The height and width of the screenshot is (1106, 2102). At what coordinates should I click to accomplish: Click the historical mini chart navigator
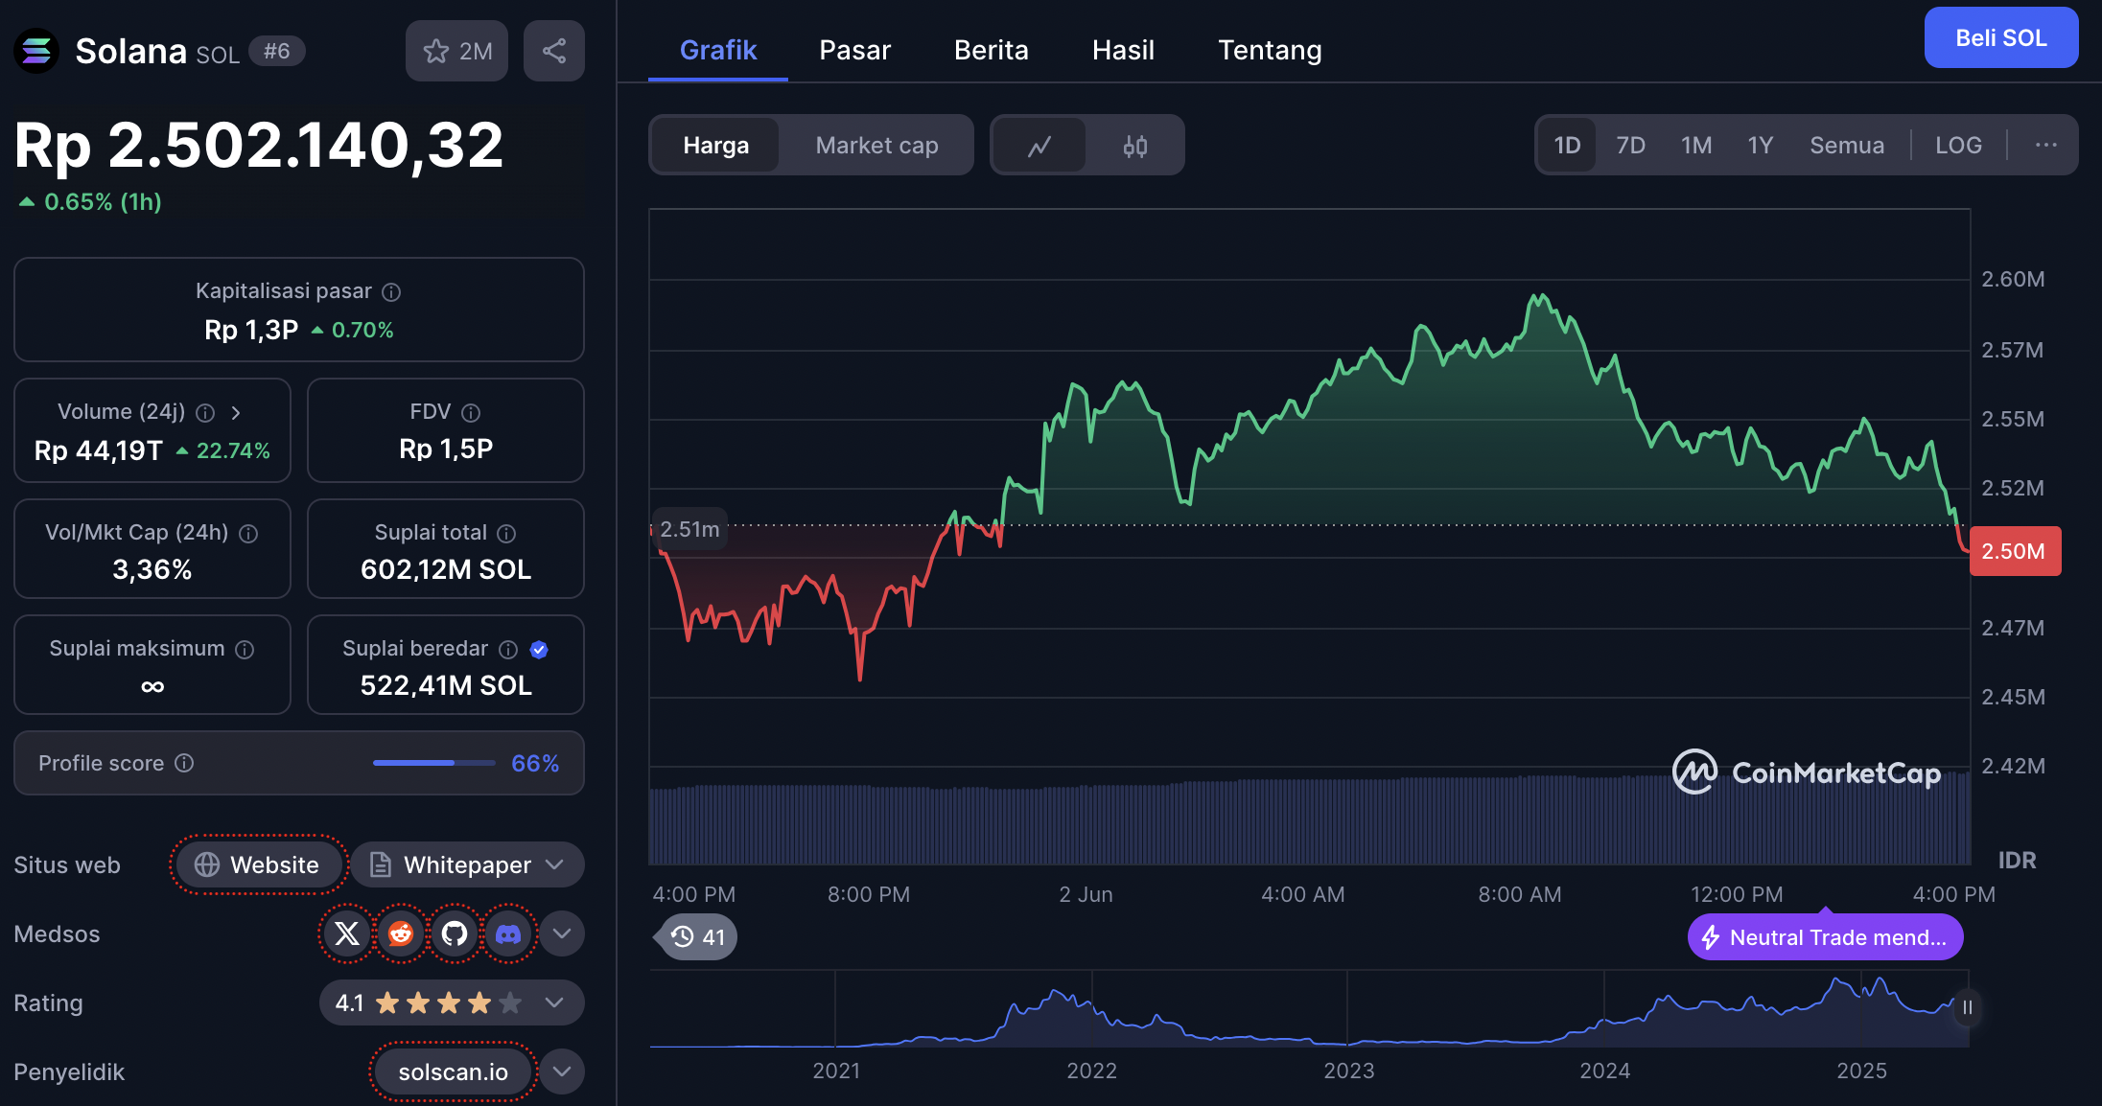1310,1009
